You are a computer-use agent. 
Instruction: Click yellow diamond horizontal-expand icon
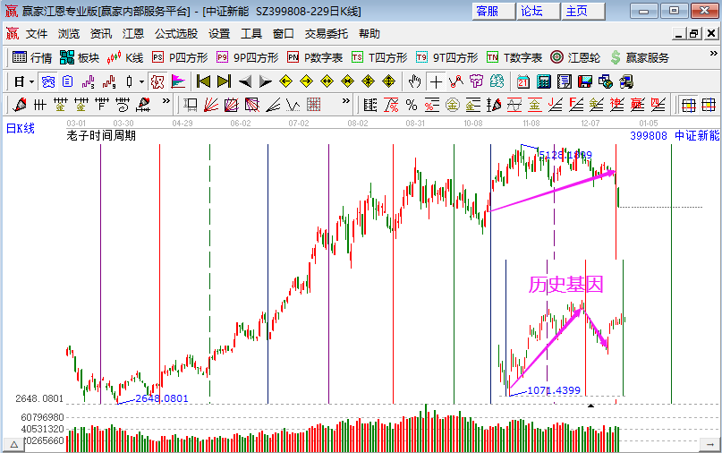click(x=327, y=82)
